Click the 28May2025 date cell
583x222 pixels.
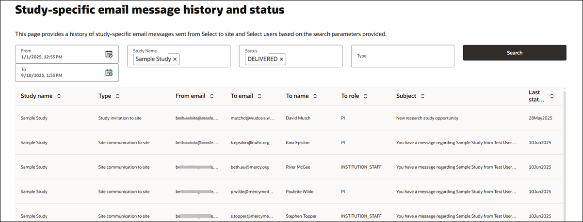pyautogui.click(x=540, y=118)
